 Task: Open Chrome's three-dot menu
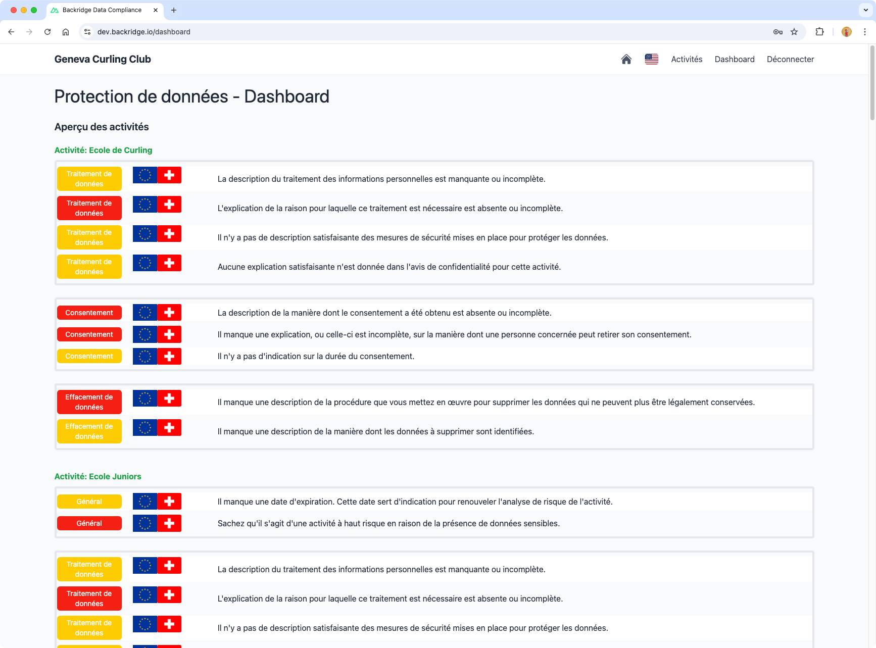point(864,32)
